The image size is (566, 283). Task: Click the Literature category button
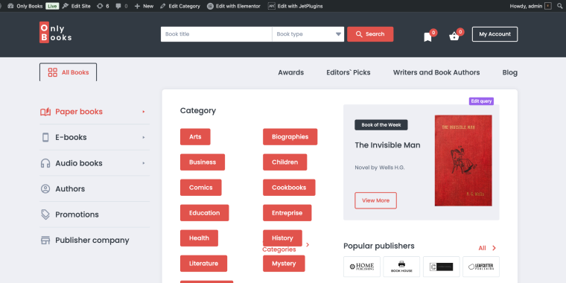pyautogui.click(x=203, y=263)
